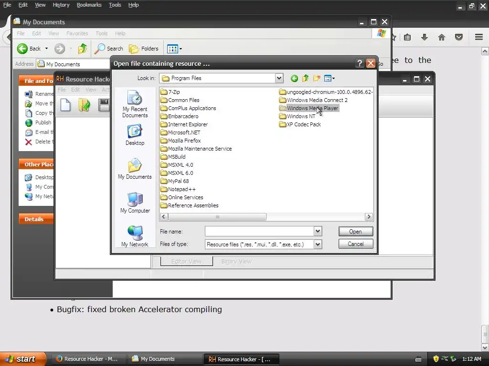Select the Windows Media Player folder
This screenshot has width=489, height=366.
(x=309, y=108)
